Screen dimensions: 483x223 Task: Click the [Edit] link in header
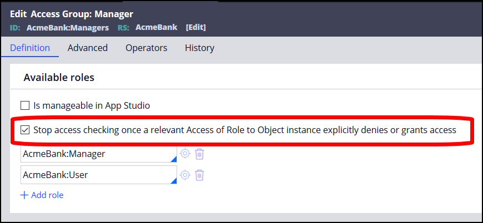195,27
